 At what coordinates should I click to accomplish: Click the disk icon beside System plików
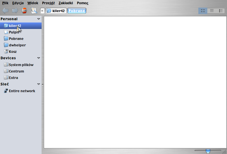6,65
